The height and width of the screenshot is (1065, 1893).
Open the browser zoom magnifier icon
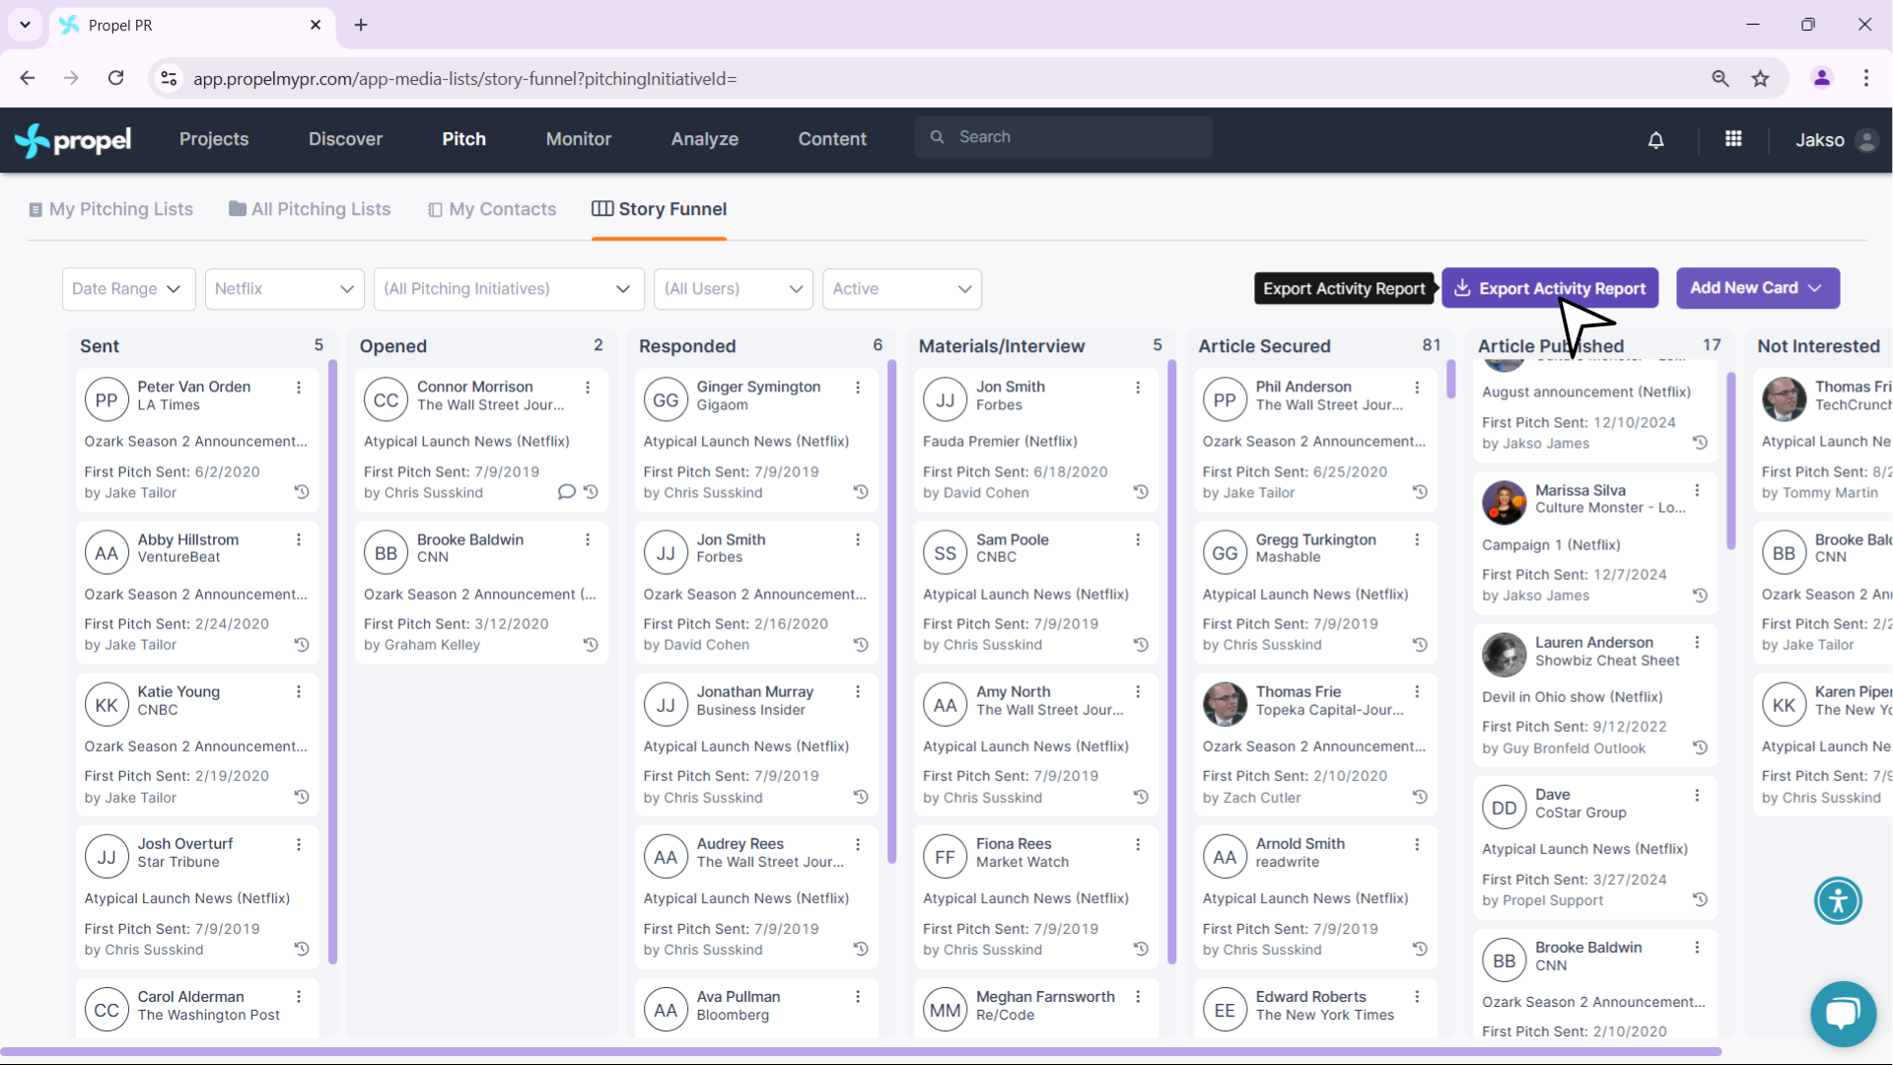[x=1720, y=79]
